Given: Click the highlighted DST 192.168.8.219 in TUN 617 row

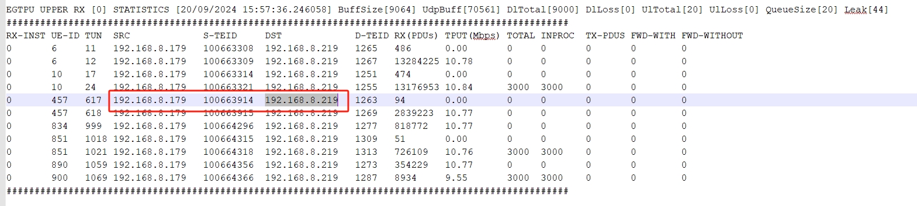Looking at the screenshot, I should (302, 100).
